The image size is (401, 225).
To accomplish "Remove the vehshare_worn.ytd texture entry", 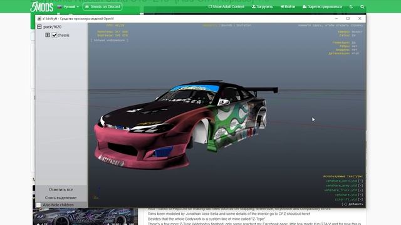I will tap(360, 181).
